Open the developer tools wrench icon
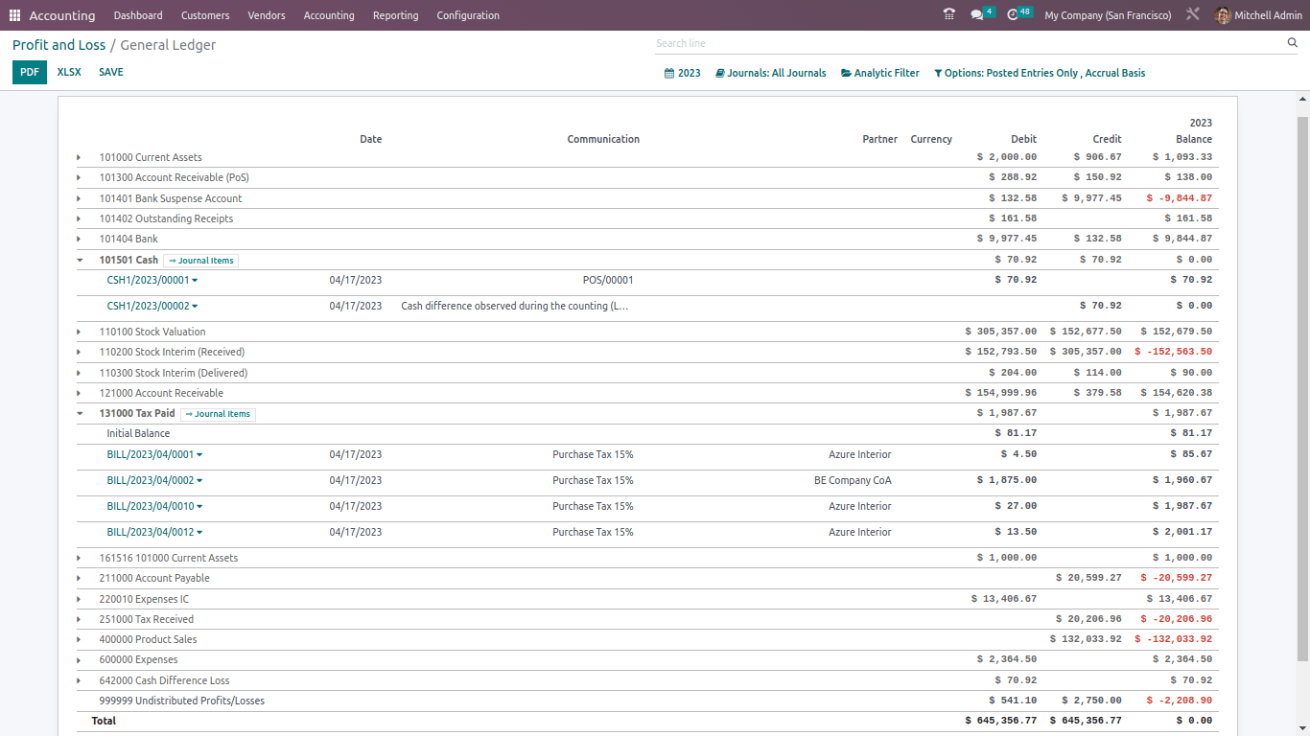Image resolution: width=1310 pixels, height=736 pixels. (x=1193, y=15)
